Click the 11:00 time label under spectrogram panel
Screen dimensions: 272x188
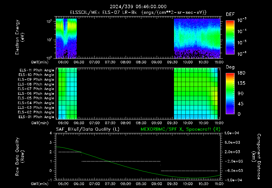219,62
